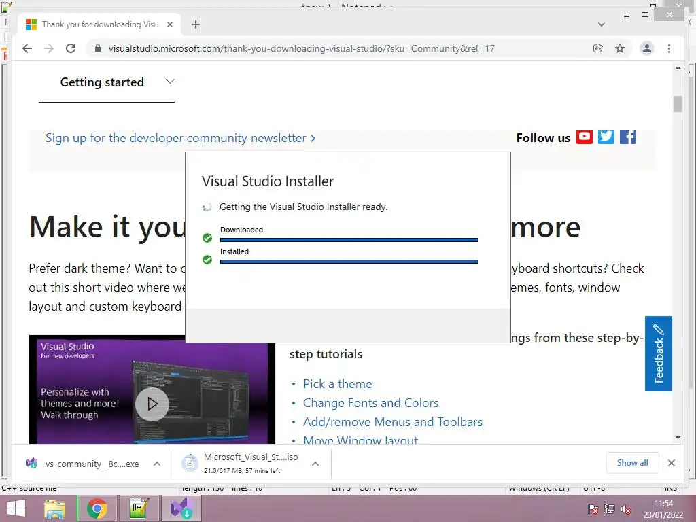Click the vertical page scrollbar thumb
696x522 pixels.
(x=678, y=104)
